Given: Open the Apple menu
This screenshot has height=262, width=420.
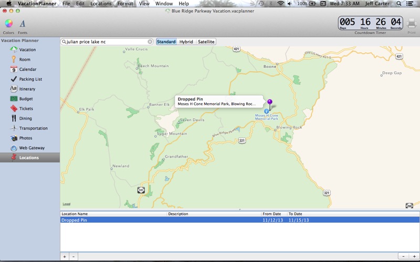Looking at the screenshot, I should (x=9, y=4).
